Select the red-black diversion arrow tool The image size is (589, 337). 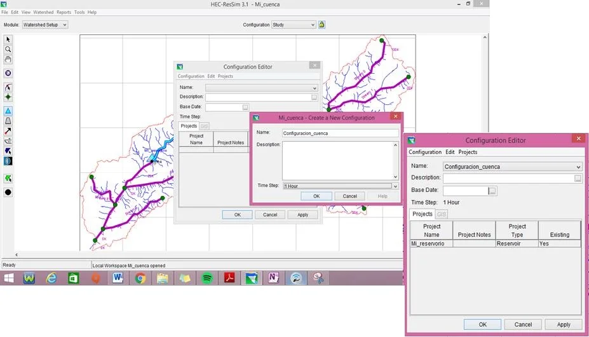coord(8,131)
